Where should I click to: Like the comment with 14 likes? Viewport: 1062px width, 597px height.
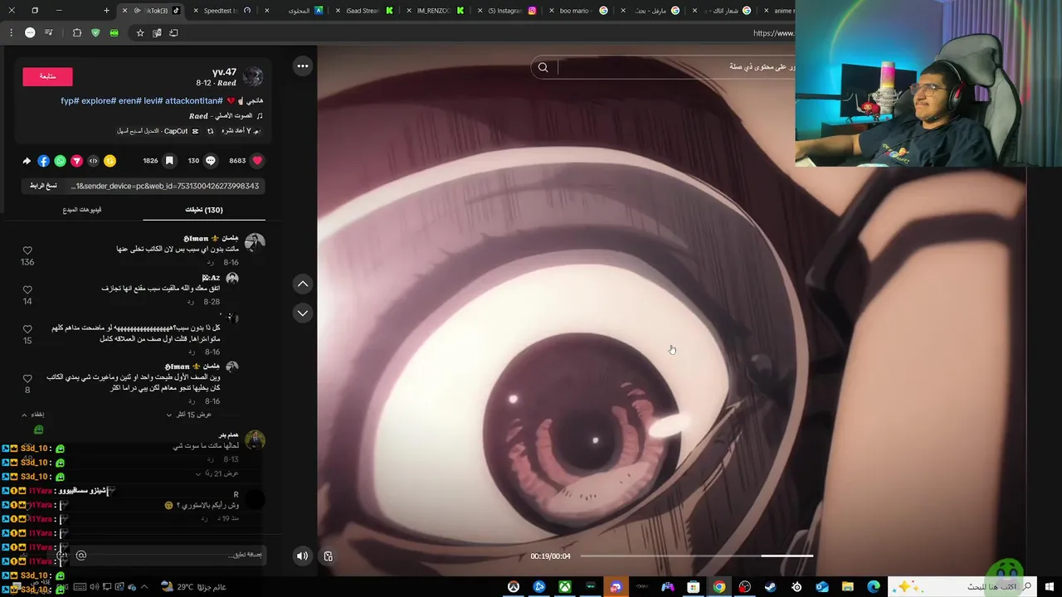tap(27, 290)
